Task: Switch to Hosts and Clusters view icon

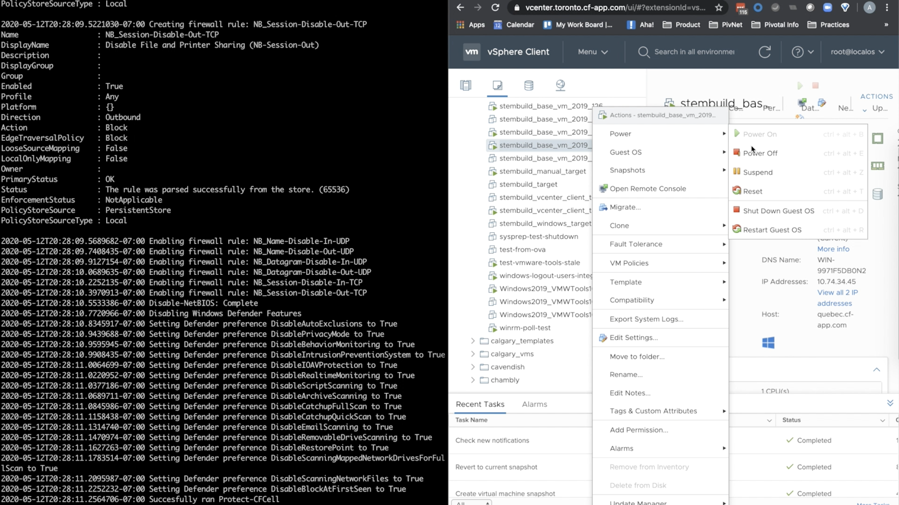Action: point(465,85)
